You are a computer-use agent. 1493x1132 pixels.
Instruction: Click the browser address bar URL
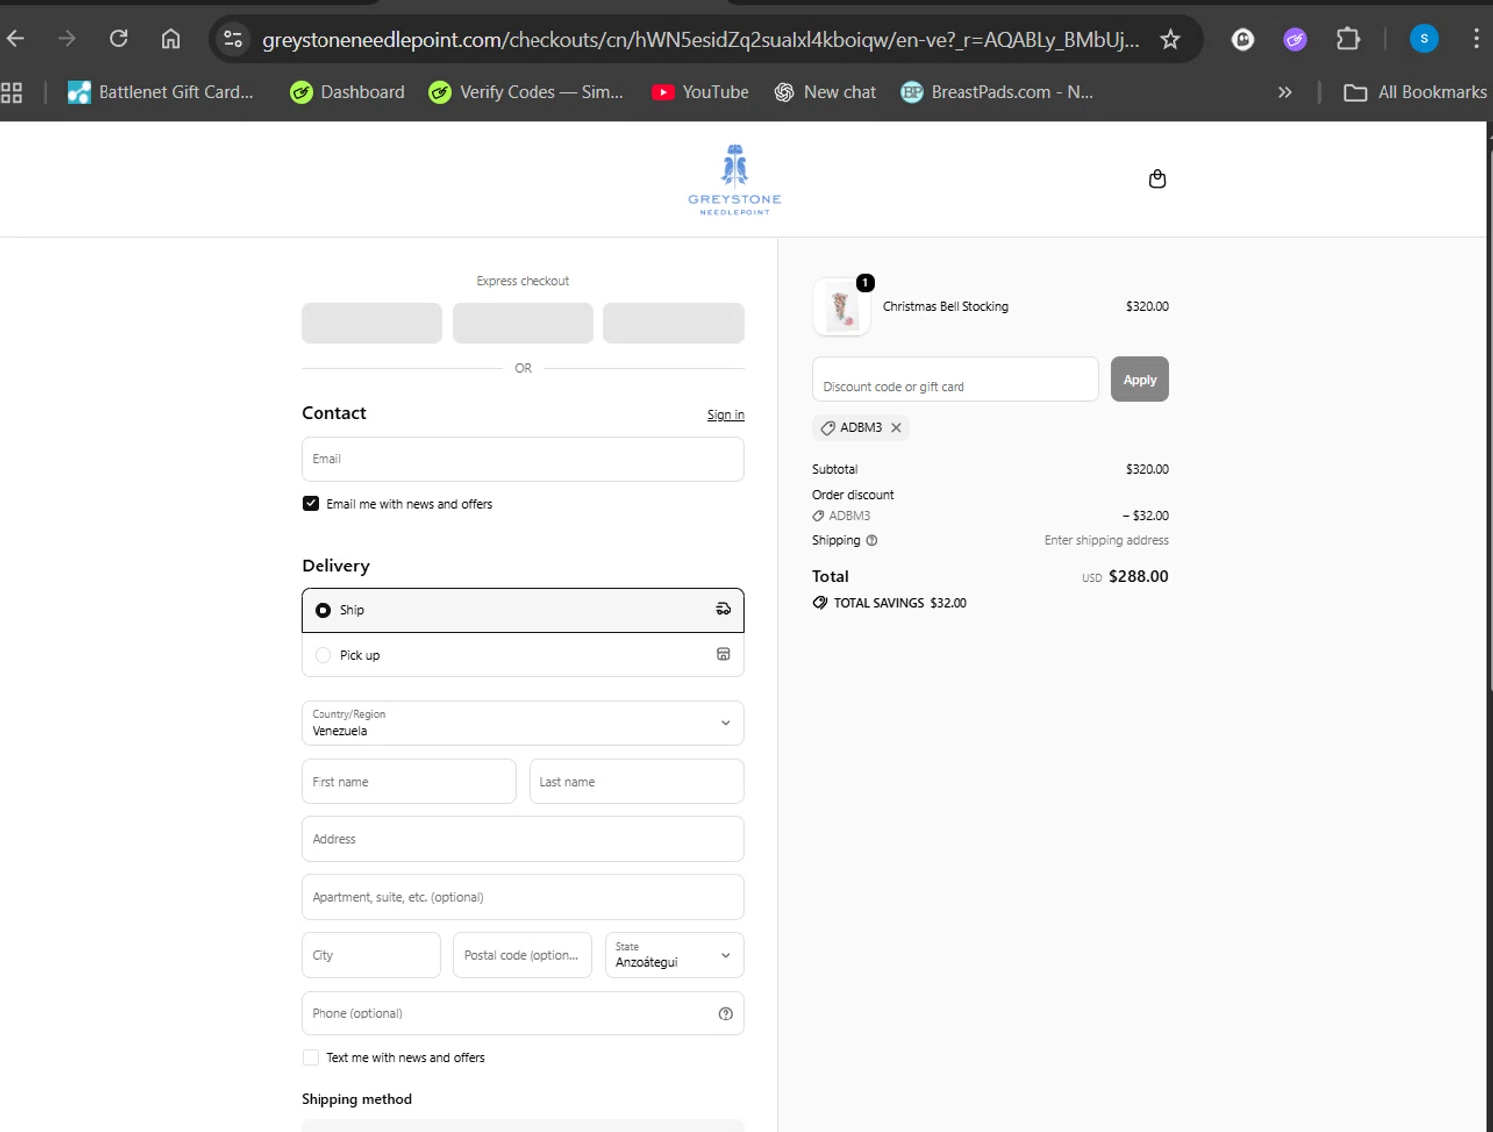click(x=701, y=39)
